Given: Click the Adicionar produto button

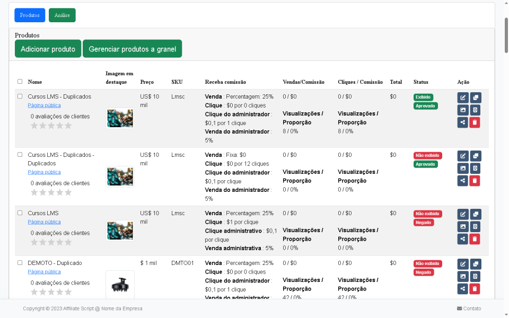Looking at the screenshot, I should pyautogui.click(x=48, y=48).
